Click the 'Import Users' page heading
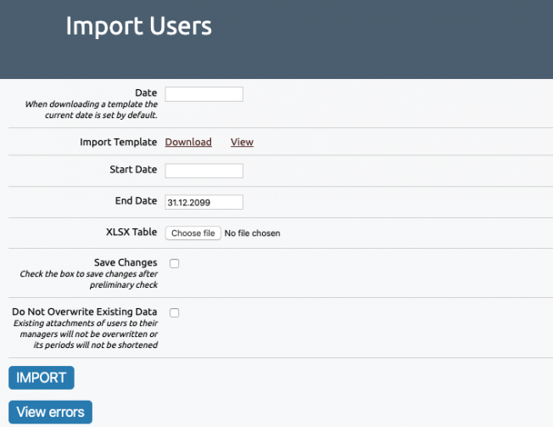Viewport: 553px width, 427px height. coord(138,26)
